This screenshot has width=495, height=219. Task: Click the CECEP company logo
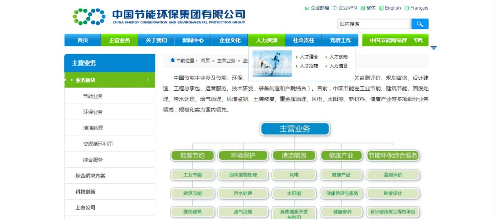pos(159,16)
